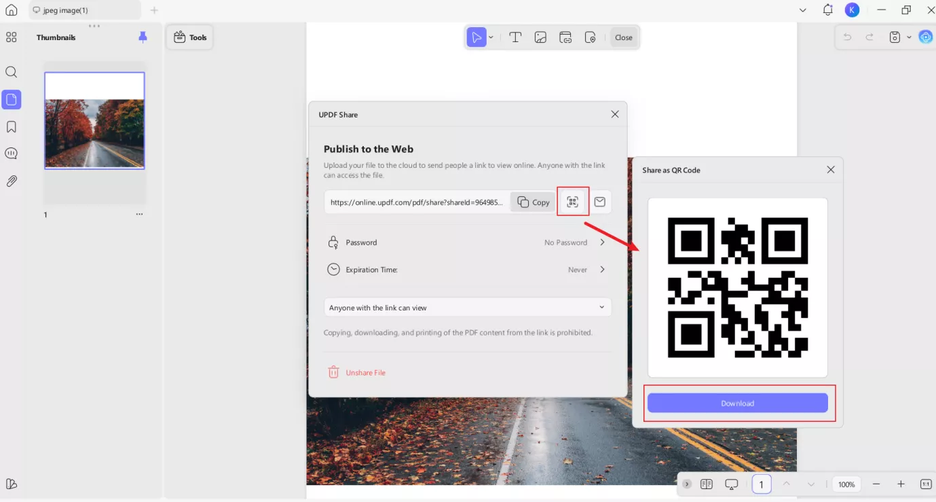
Task: Expand the Expiration Time setting chevron
Action: (602, 270)
